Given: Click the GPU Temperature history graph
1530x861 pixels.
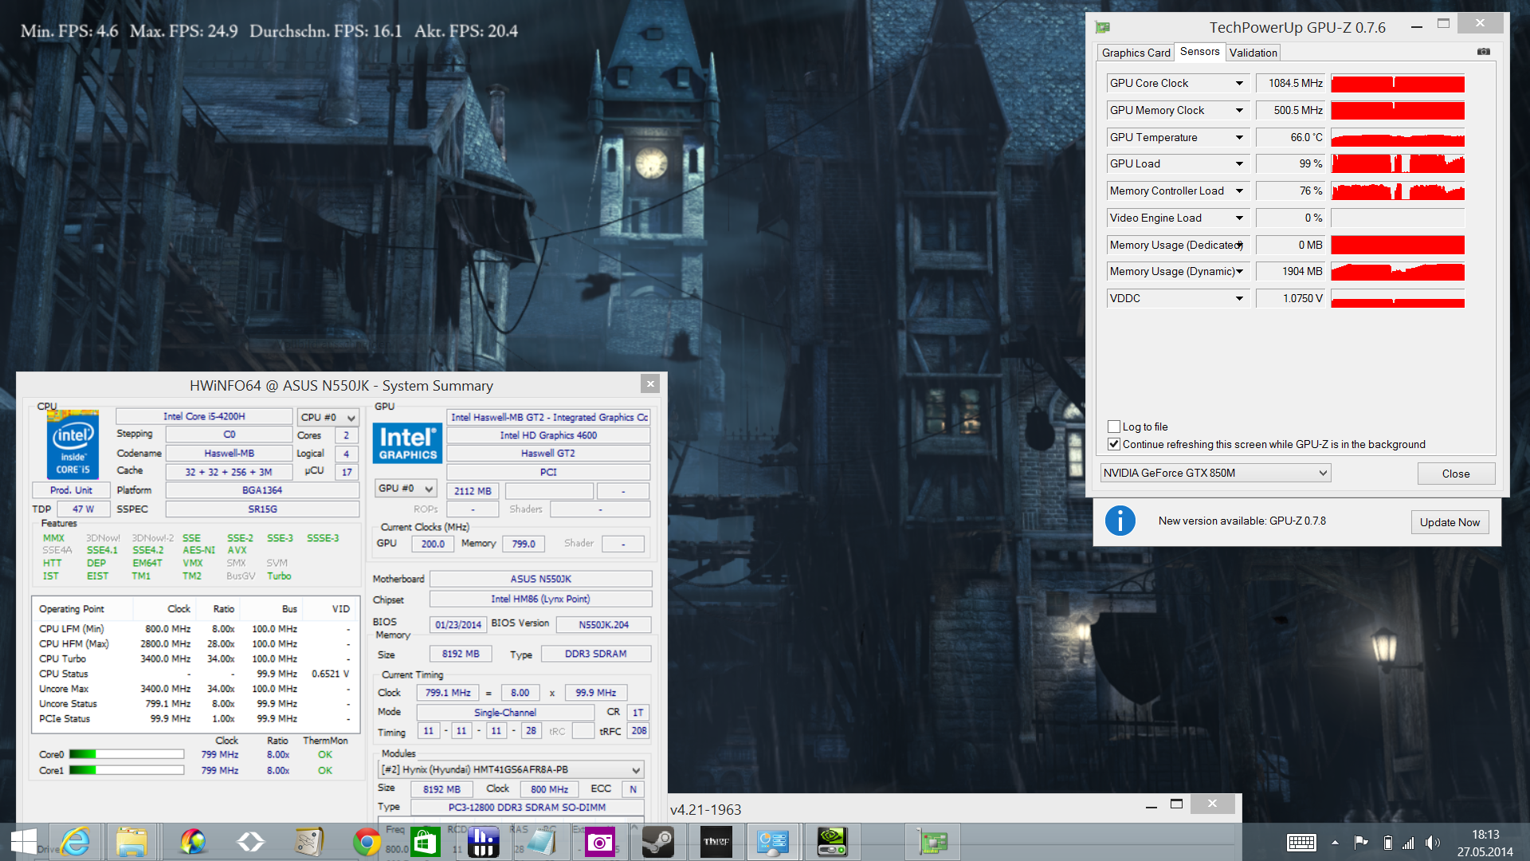Looking at the screenshot, I should pyautogui.click(x=1398, y=137).
